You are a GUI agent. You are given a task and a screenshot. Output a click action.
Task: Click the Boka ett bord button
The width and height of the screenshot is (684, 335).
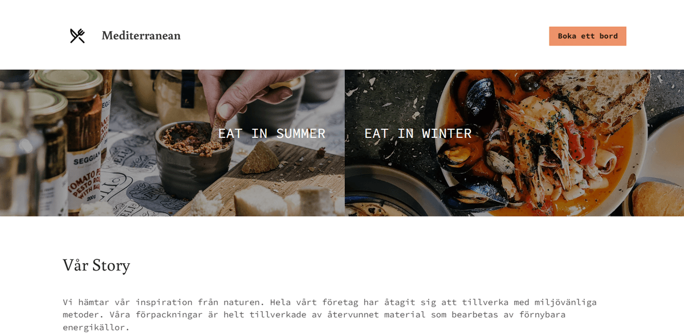tap(588, 36)
